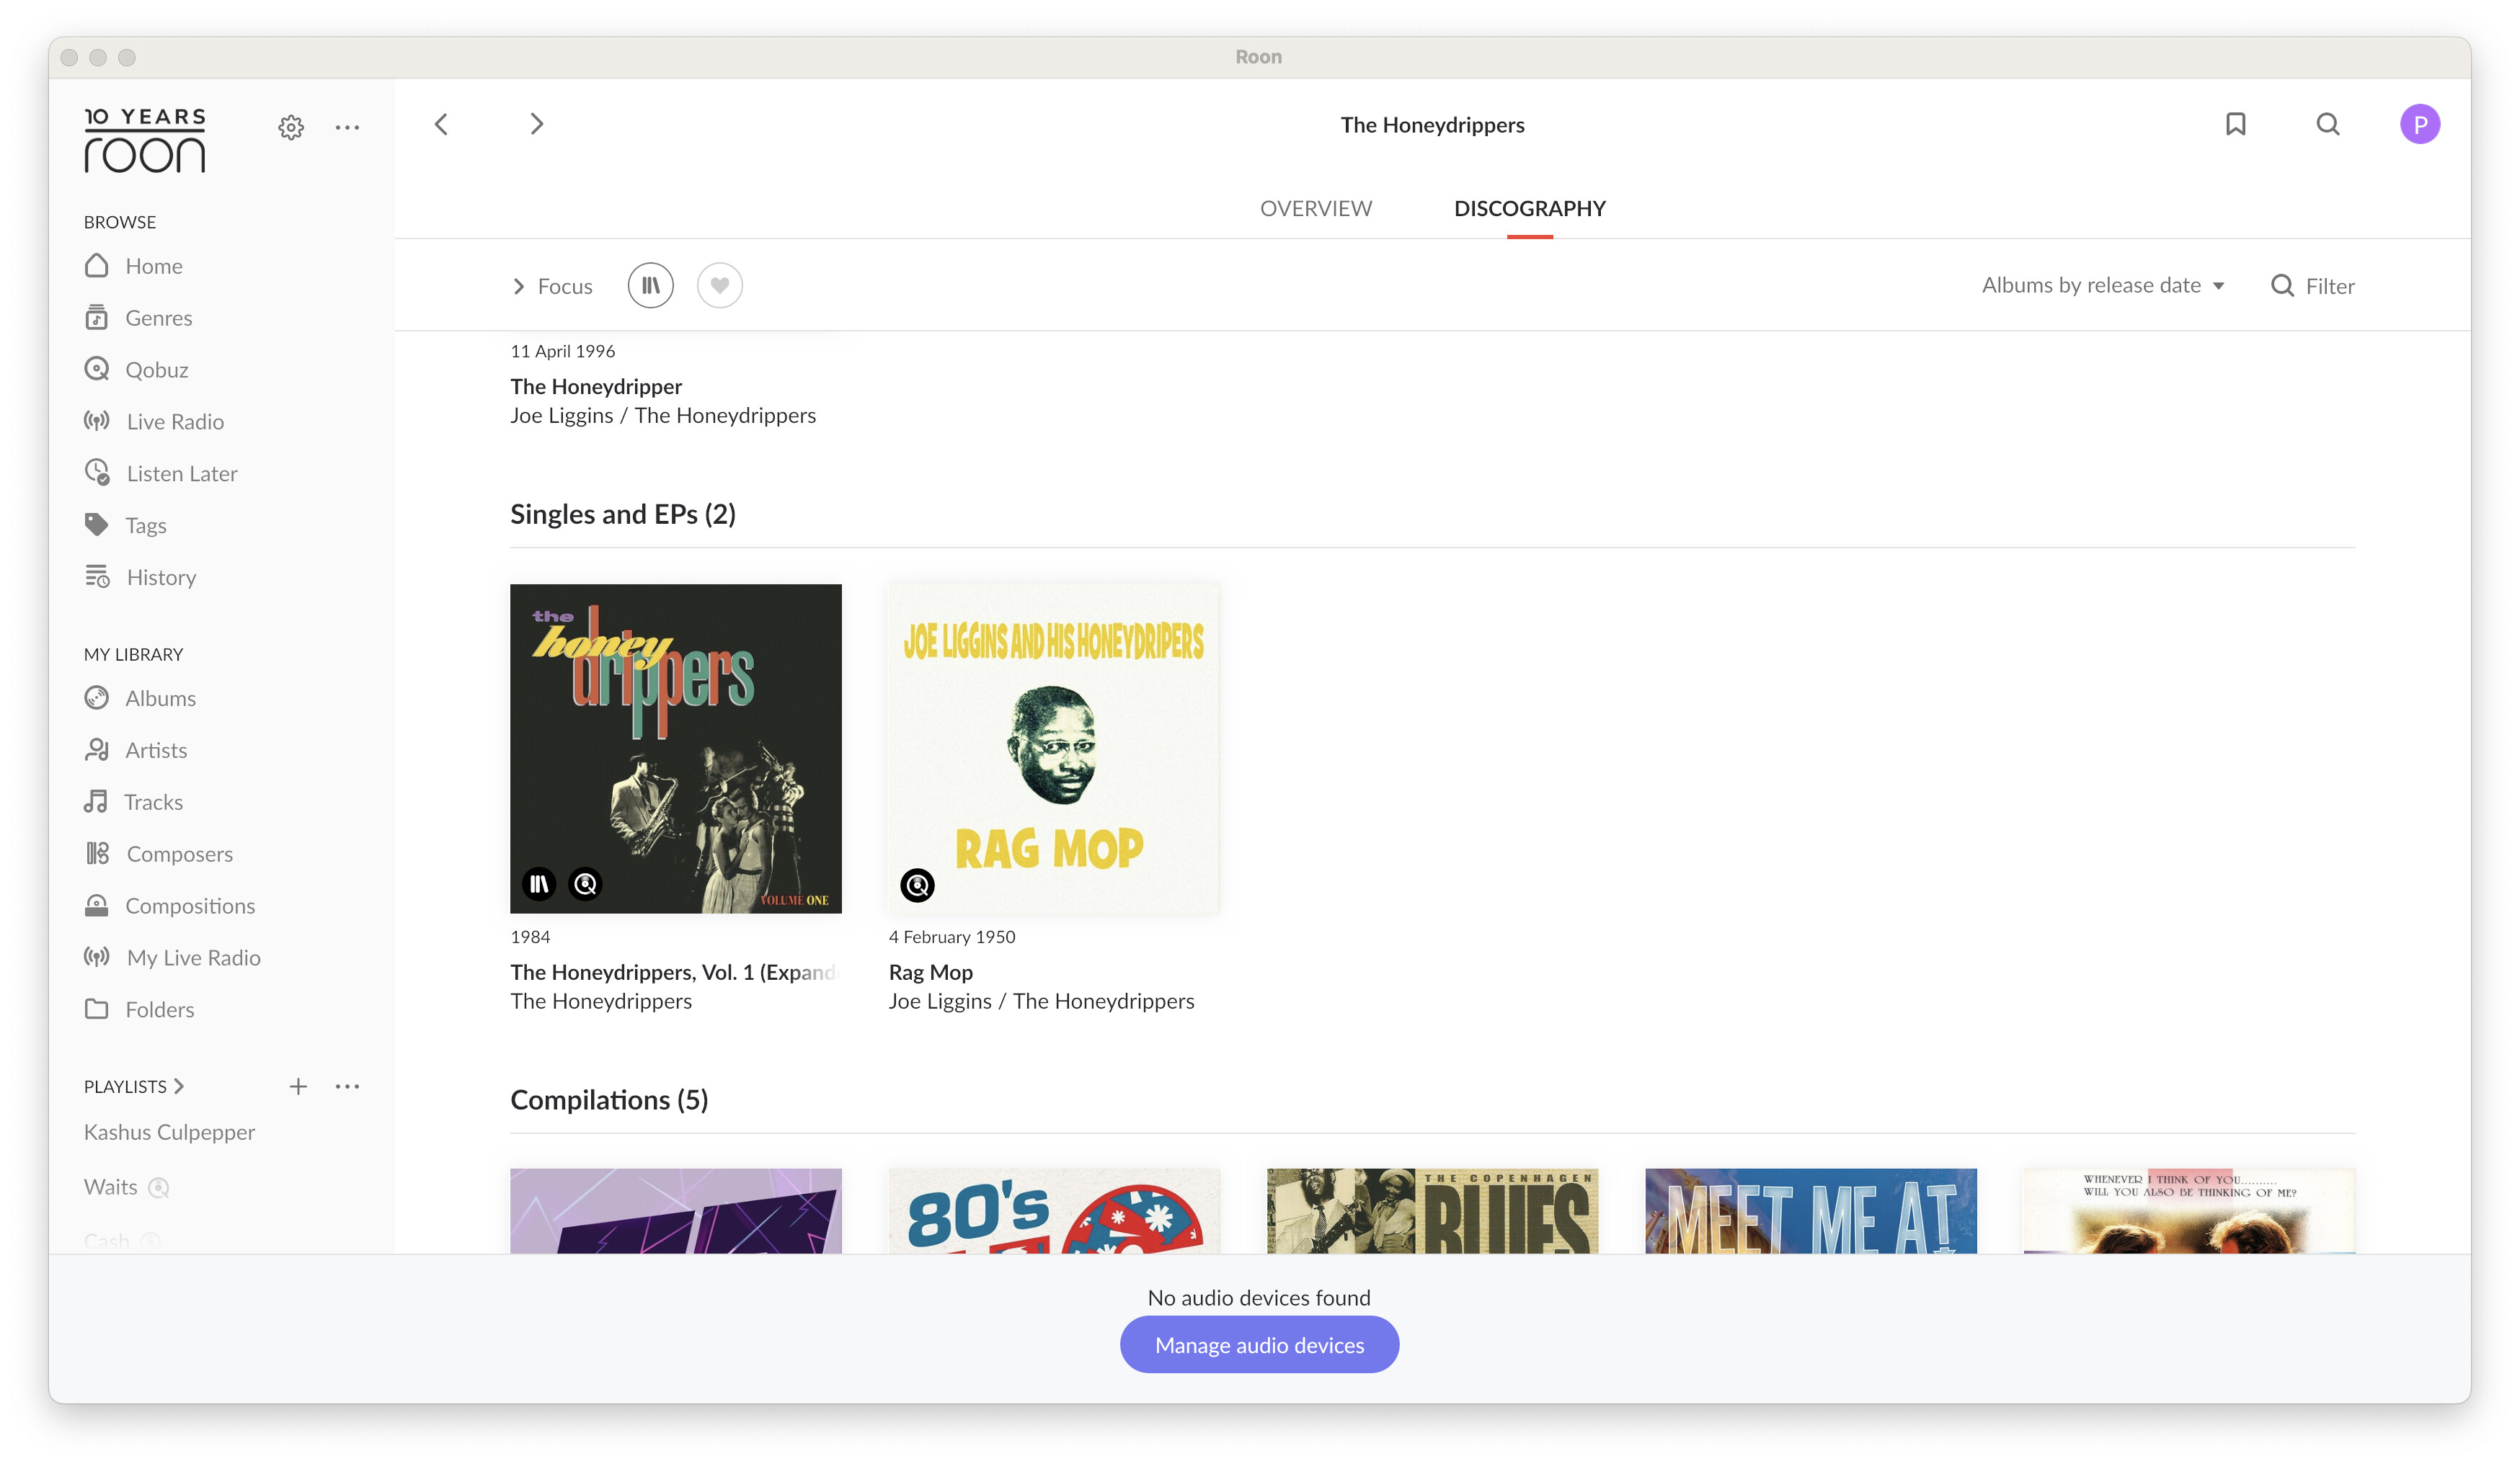The image size is (2520, 1464).
Task: Click the 11 April 1996 date
Action: [x=563, y=352]
